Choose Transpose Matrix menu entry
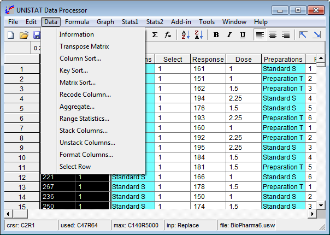The height and width of the screenshot is (235, 330). (x=93, y=46)
